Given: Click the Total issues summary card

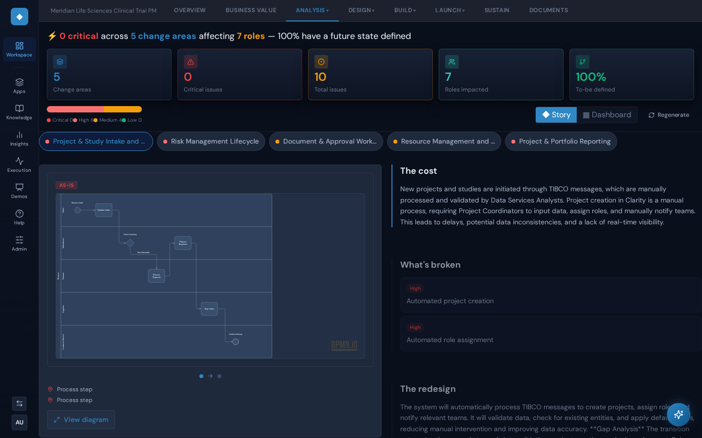Looking at the screenshot, I should click(370, 74).
